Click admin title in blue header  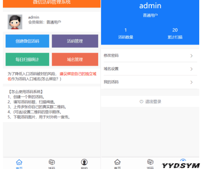pyautogui.click(x=150, y=6)
